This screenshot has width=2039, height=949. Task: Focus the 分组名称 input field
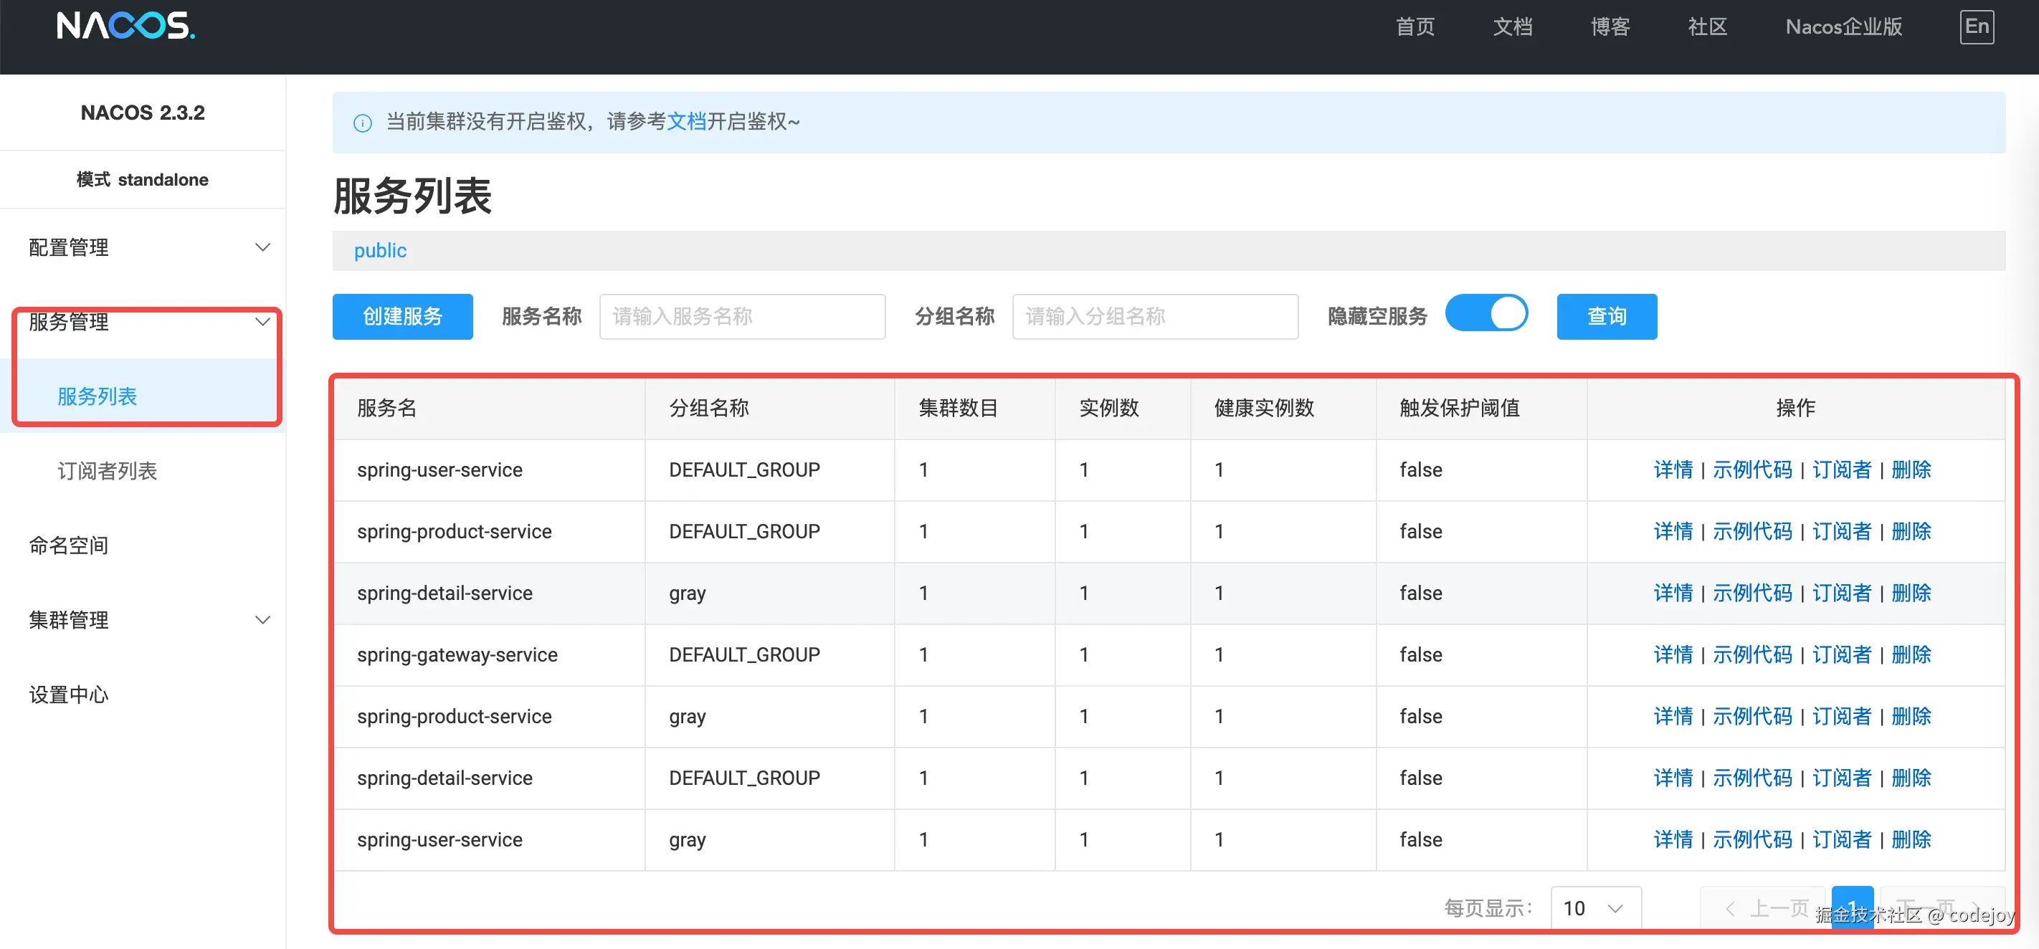click(1154, 317)
